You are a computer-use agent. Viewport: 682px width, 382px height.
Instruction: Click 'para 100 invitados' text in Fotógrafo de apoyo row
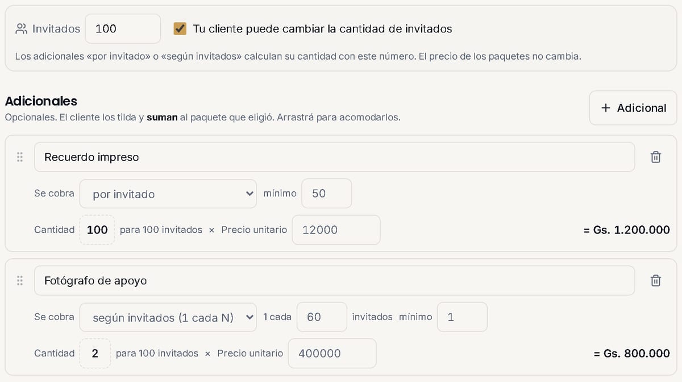tap(157, 353)
